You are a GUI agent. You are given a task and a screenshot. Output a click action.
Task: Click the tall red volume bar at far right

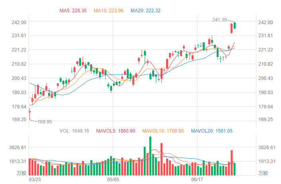pyautogui.click(x=231, y=162)
